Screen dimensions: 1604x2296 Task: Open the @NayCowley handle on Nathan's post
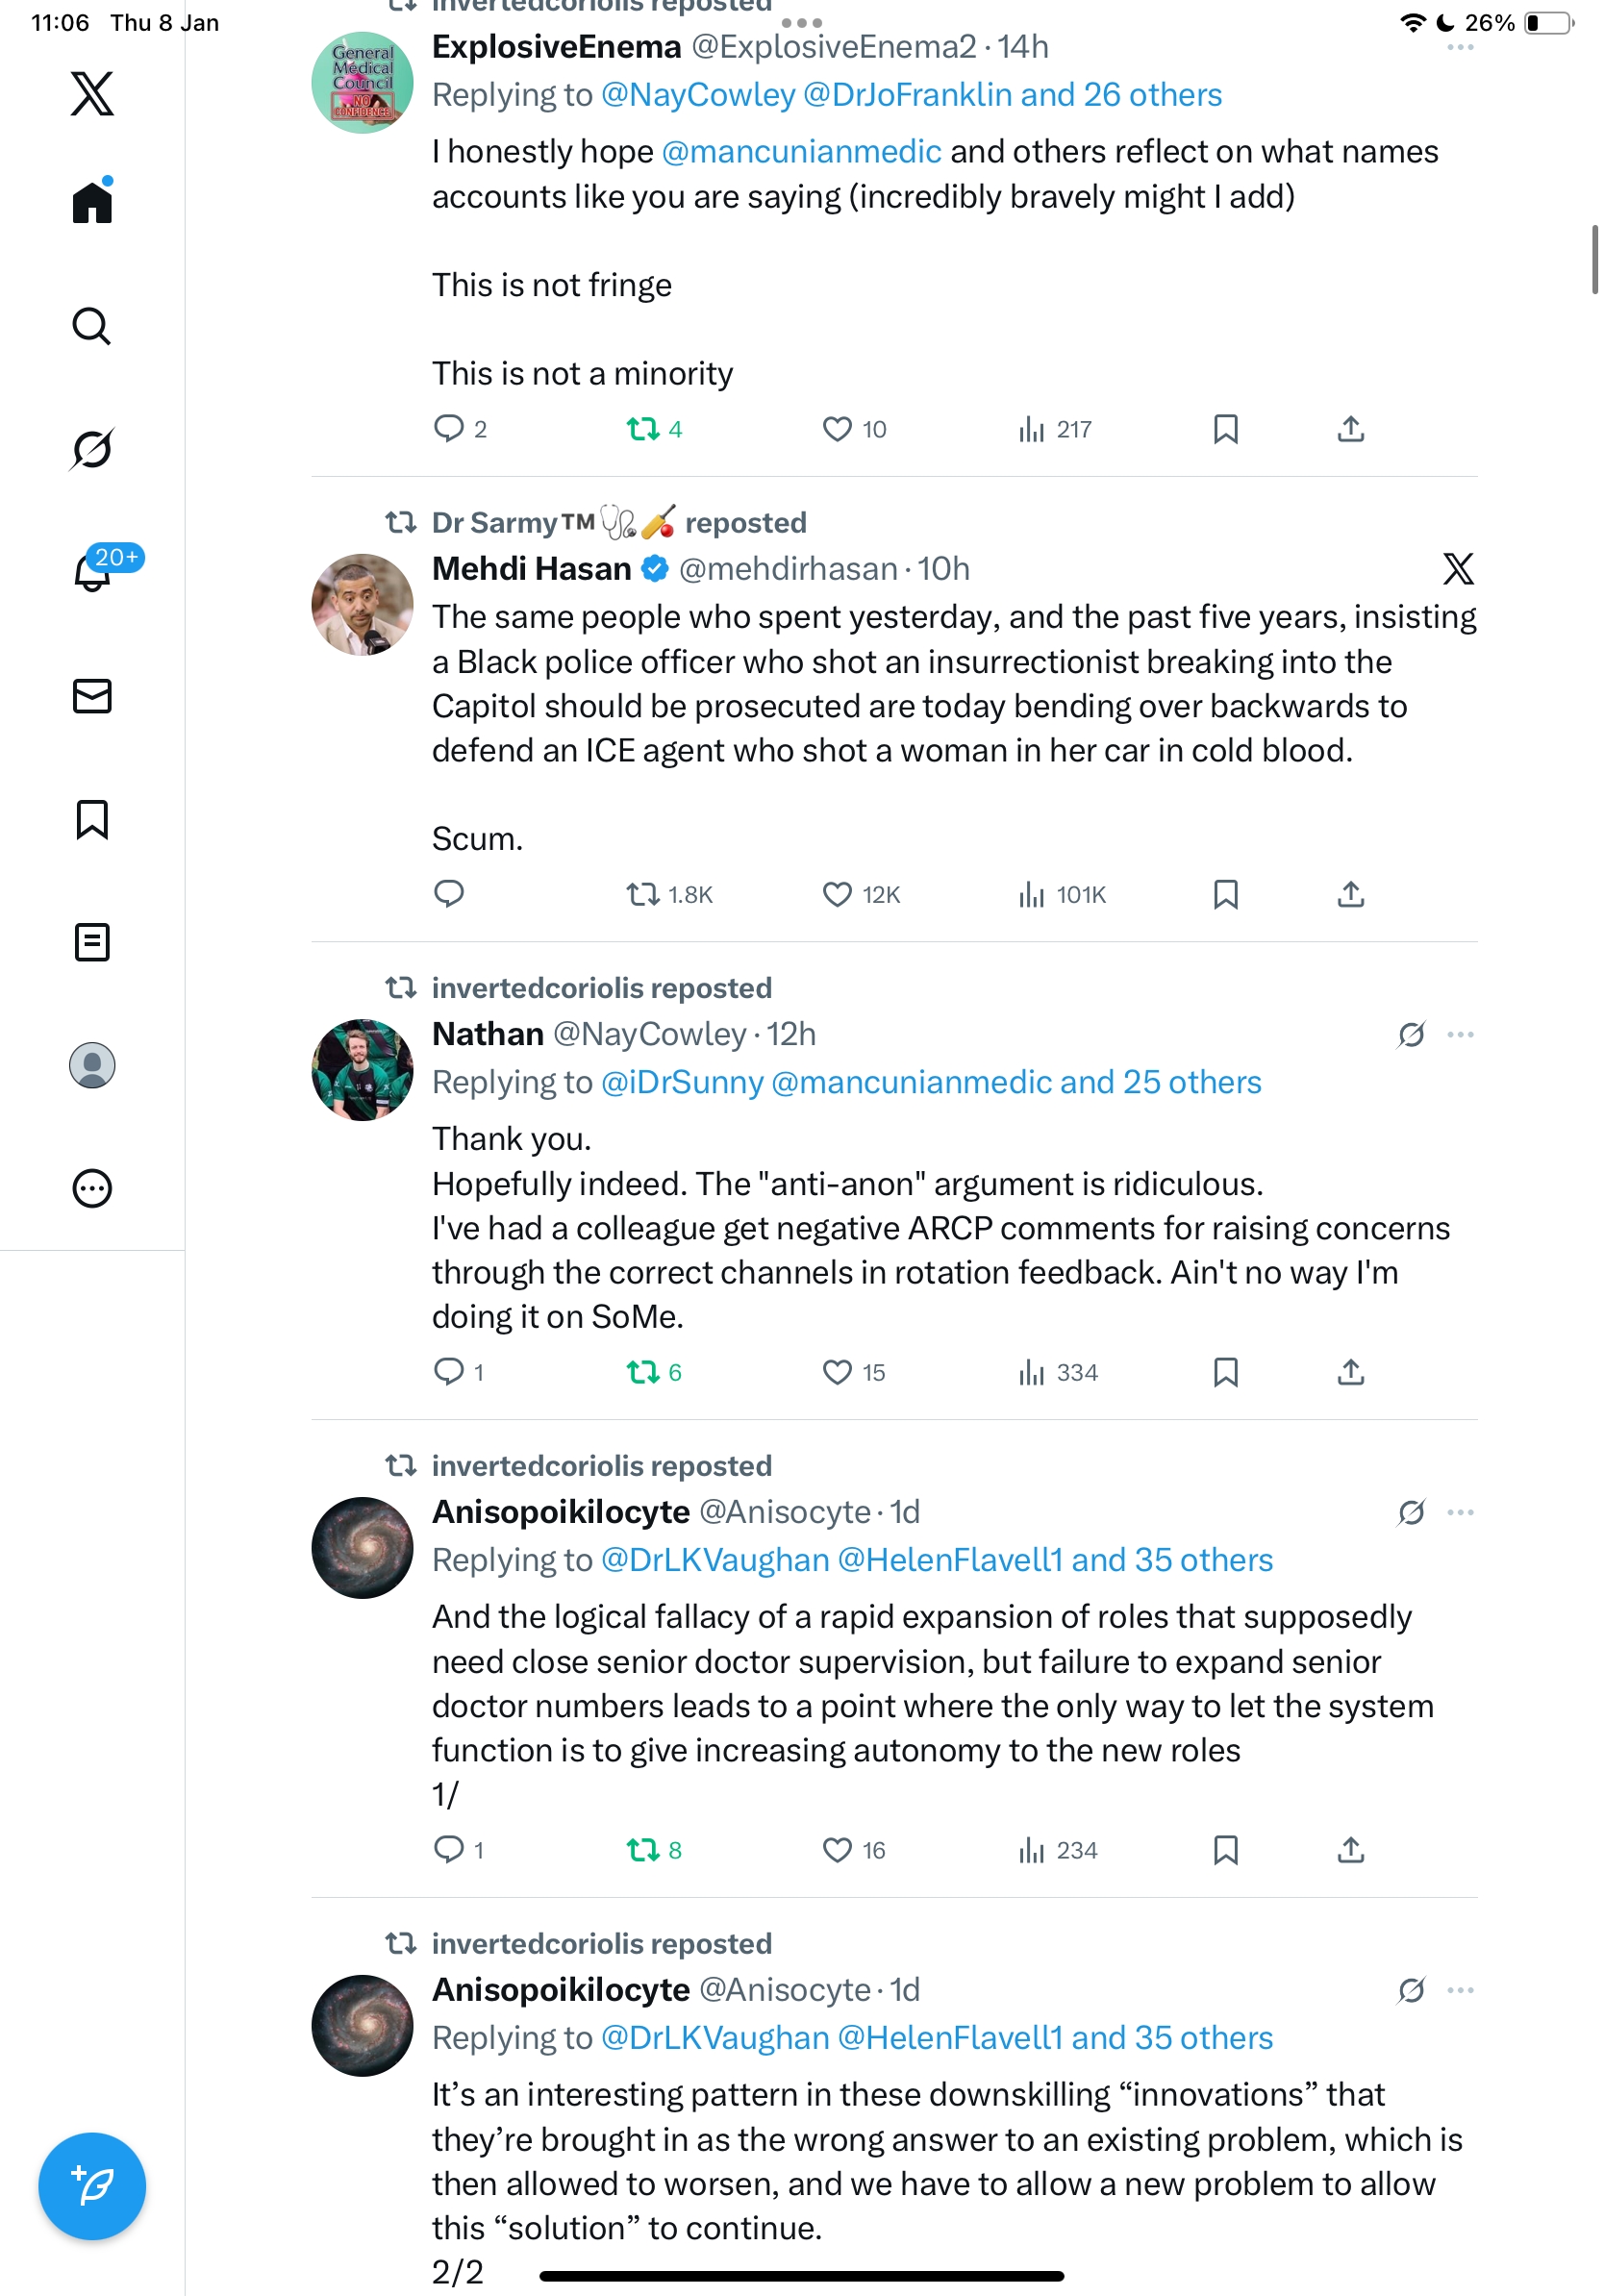coord(649,1034)
